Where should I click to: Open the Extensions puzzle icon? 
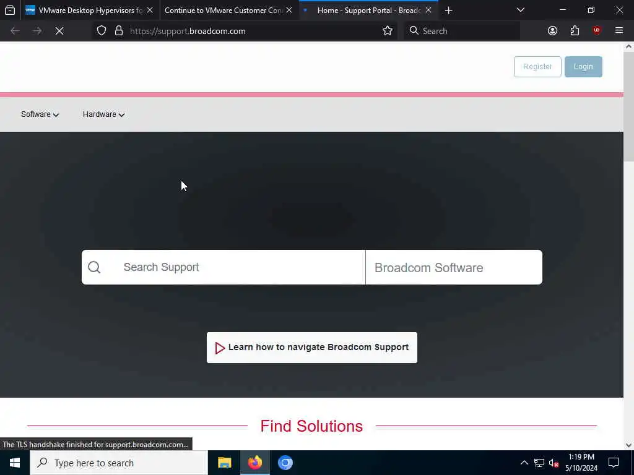tap(575, 31)
